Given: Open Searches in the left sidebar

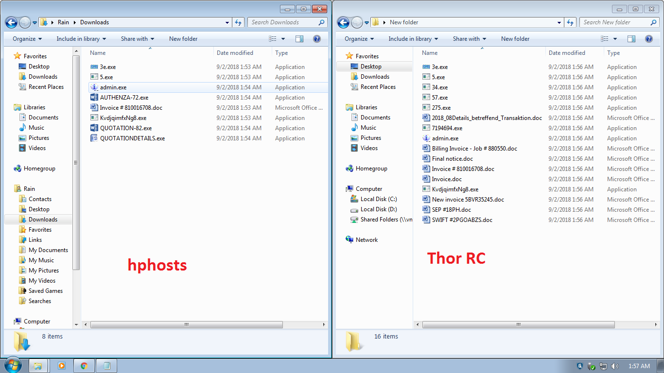Looking at the screenshot, I should (x=35, y=301).
